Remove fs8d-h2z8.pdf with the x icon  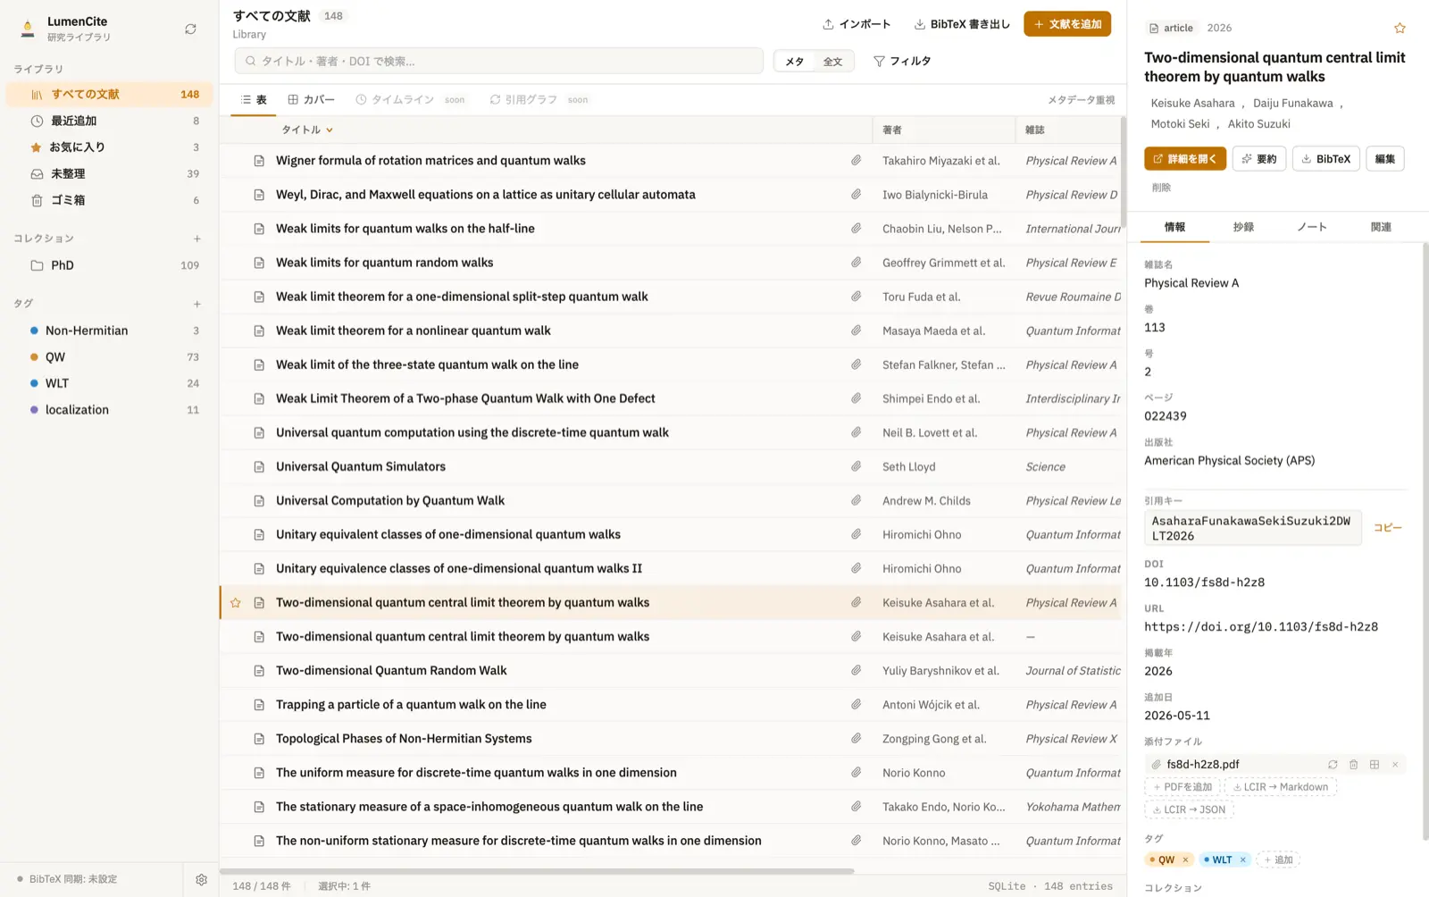point(1395,765)
